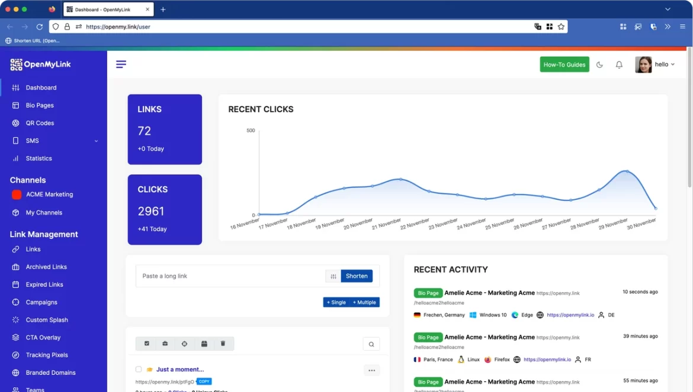
Task: Show more toolbar items chevron
Action: (668, 27)
